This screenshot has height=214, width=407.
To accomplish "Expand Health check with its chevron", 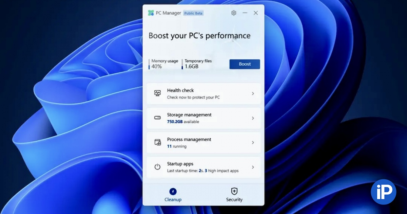I will 253,93.
